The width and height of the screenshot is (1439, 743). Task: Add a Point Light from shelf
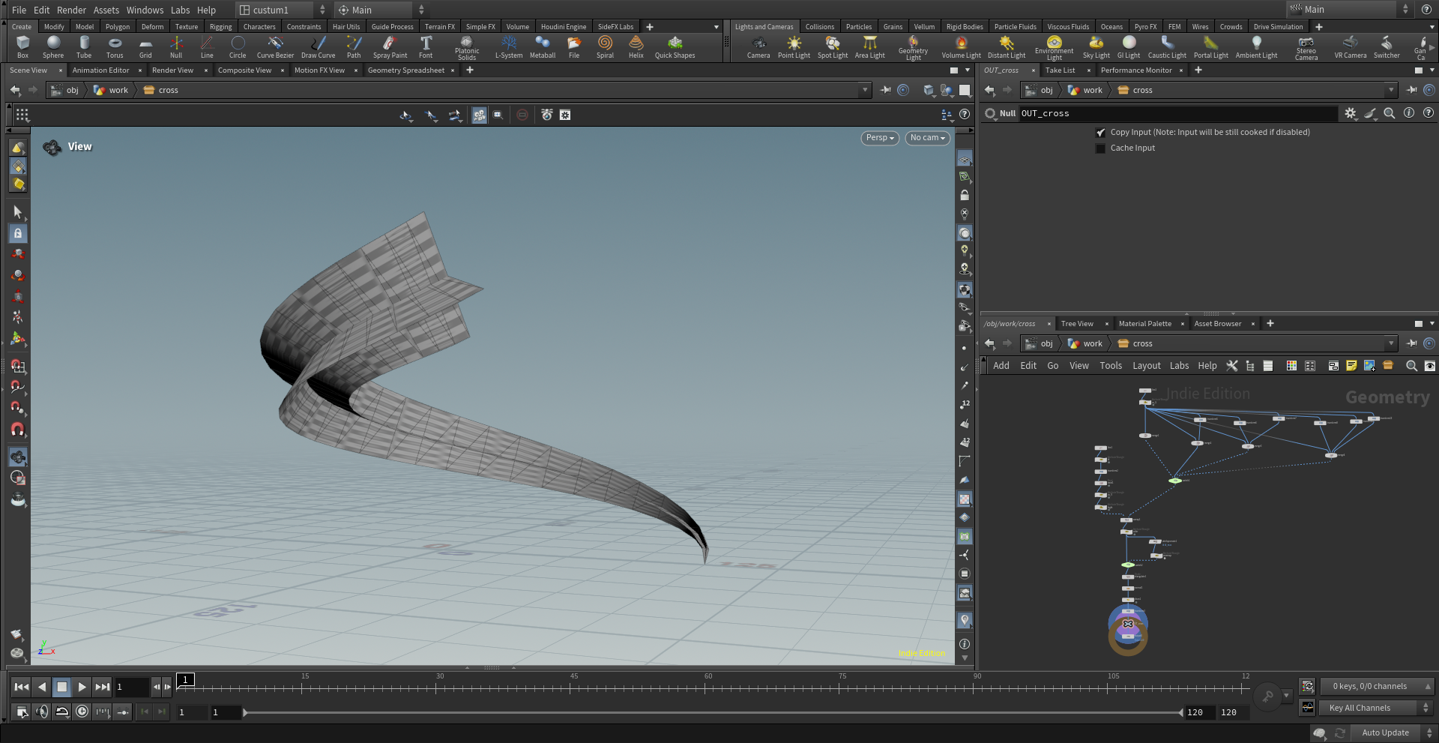click(x=794, y=46)
